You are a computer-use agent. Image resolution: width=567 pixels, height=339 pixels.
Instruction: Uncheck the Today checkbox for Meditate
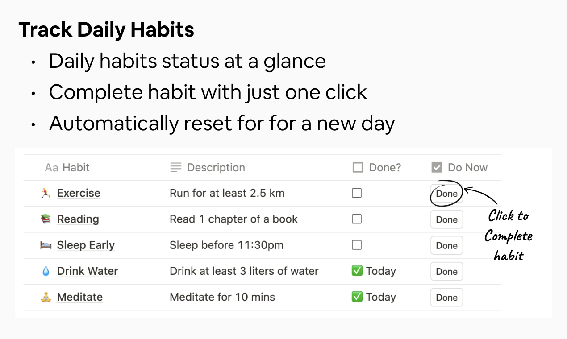click(358, 297)
